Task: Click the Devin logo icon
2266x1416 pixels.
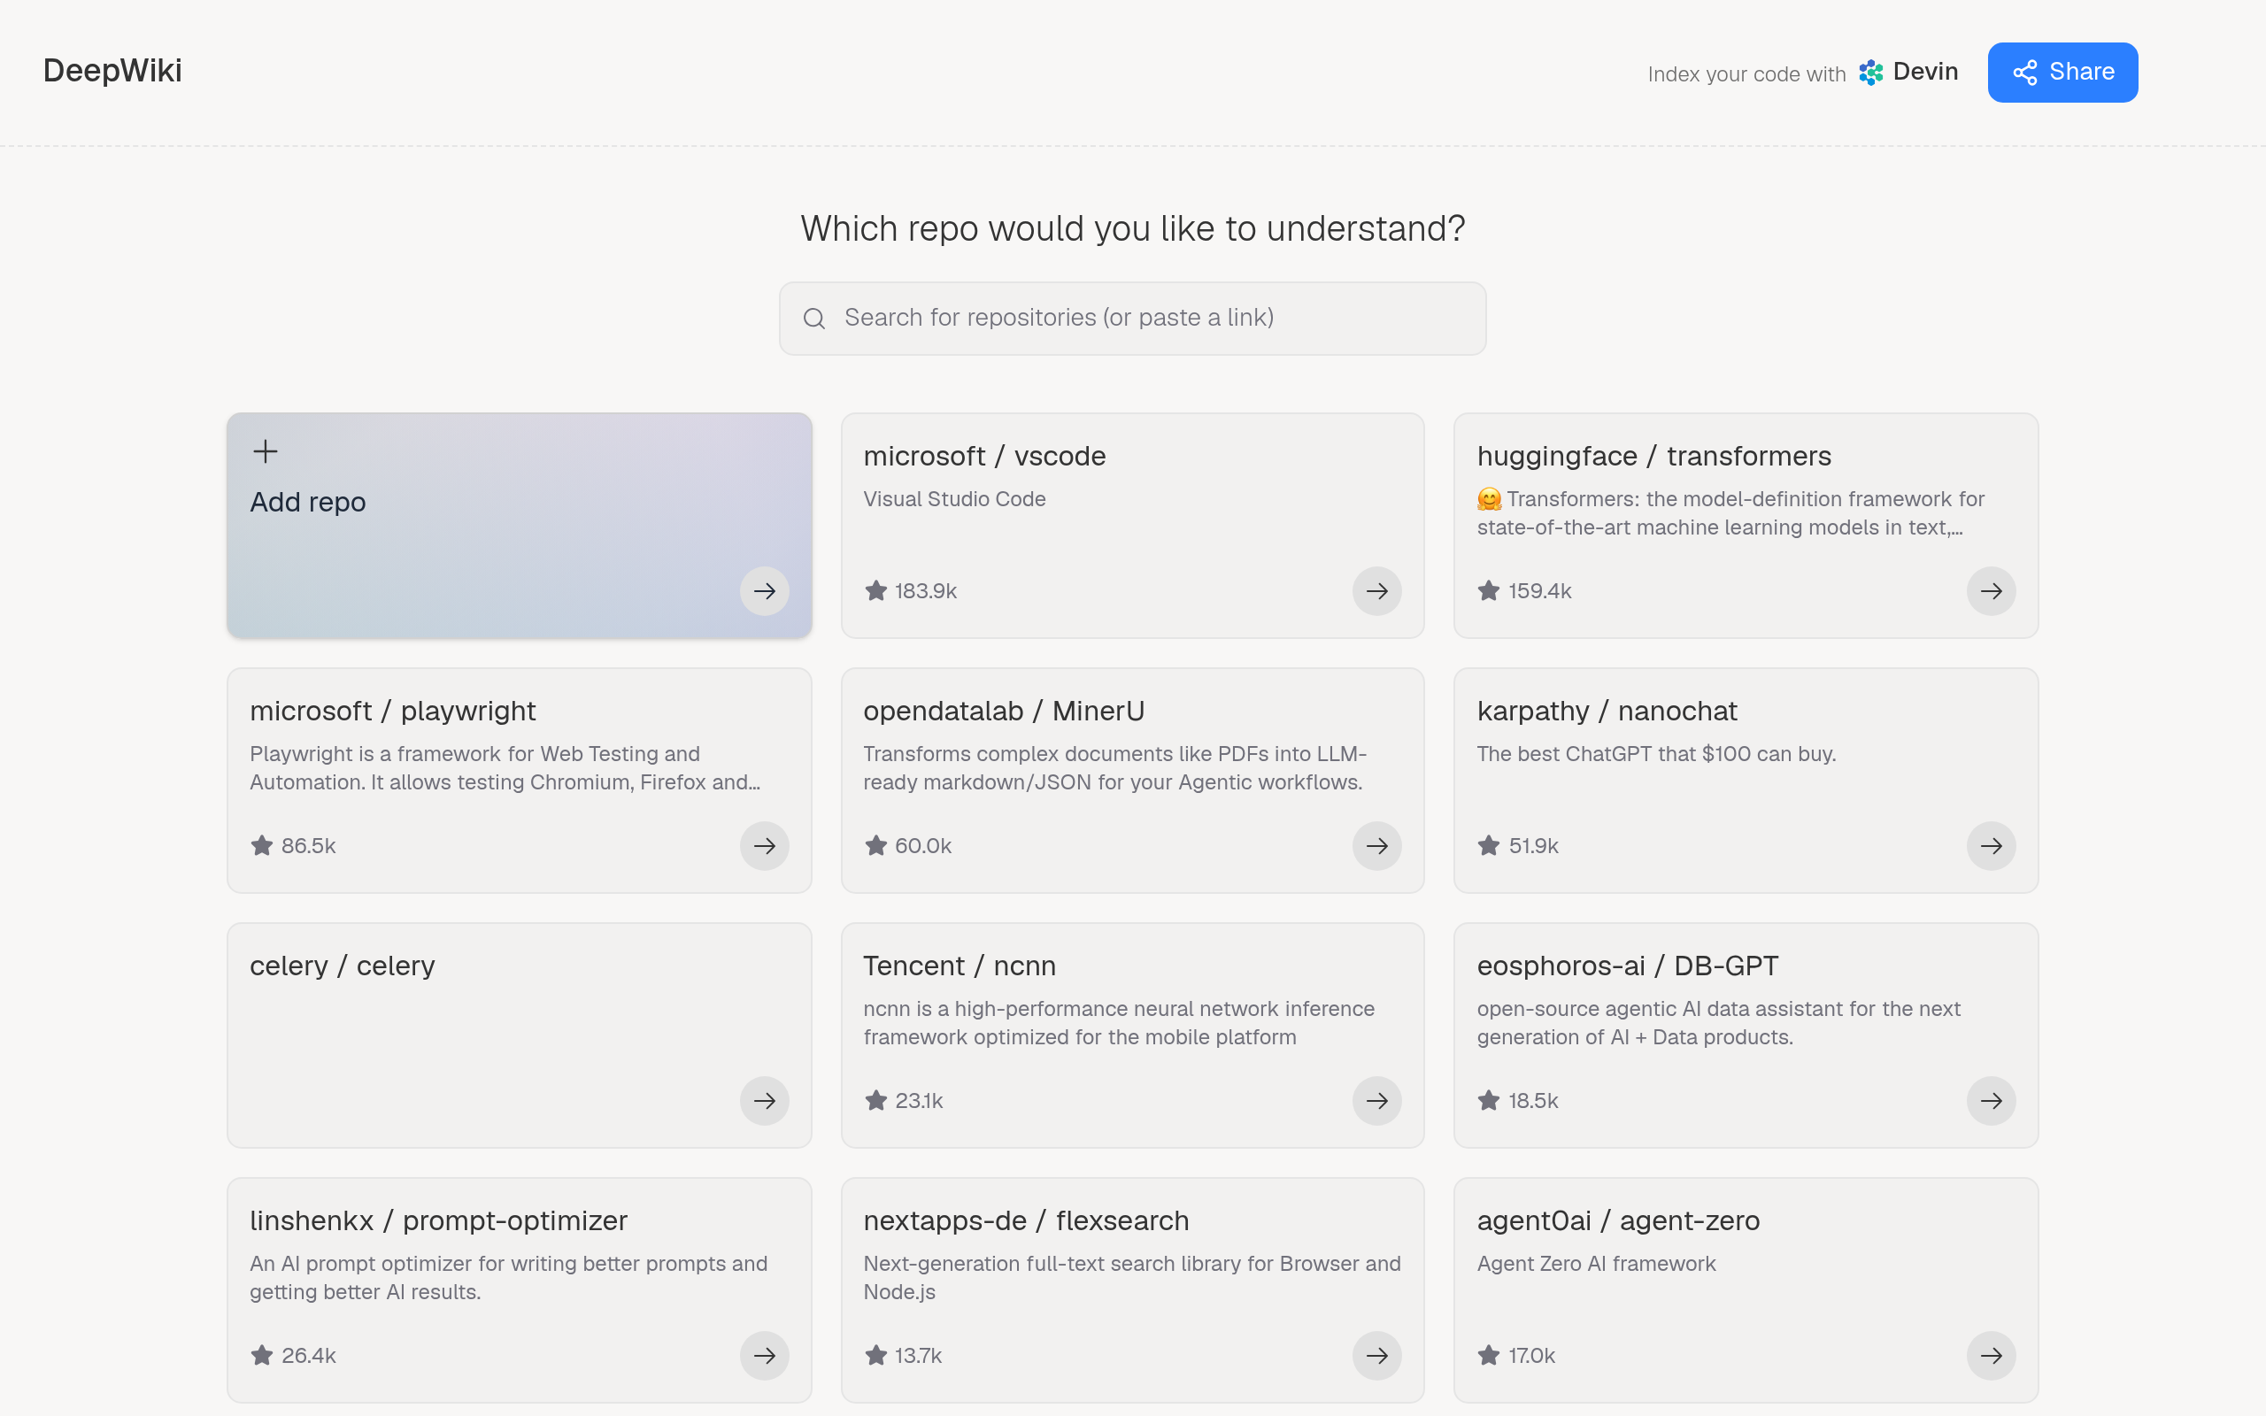Action: coord(1870,73)
